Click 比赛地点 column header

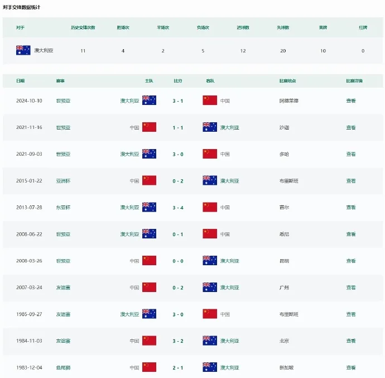click(x=287, y=81)
